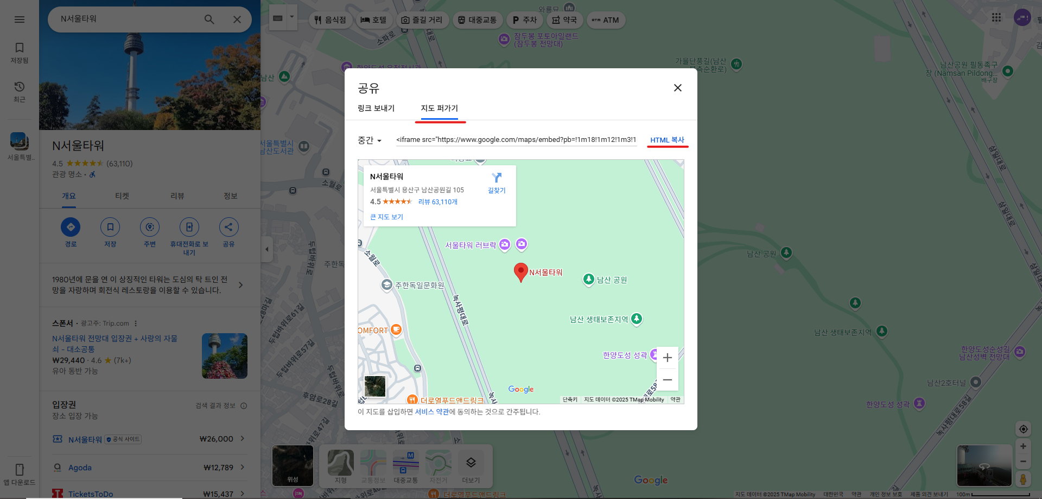Toggle the 대중교통 transit layer
The image size is (1042, 499).
point(405,466)
